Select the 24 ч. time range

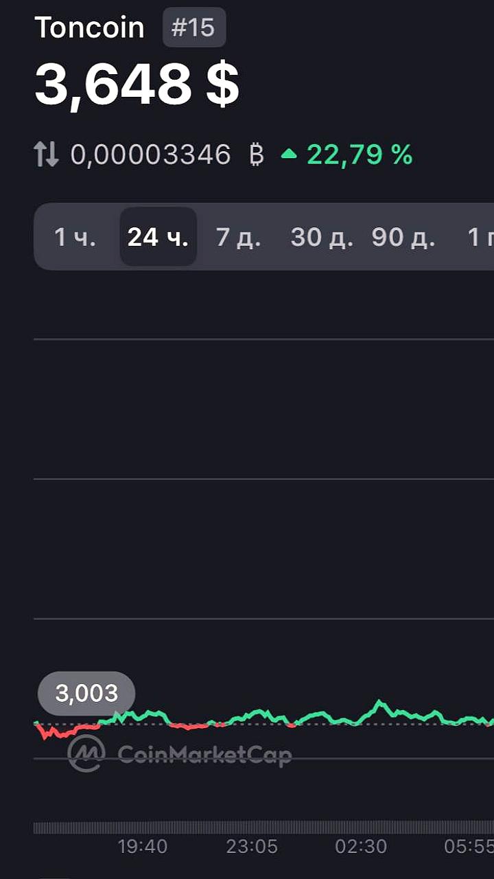(x=158, y=237)
